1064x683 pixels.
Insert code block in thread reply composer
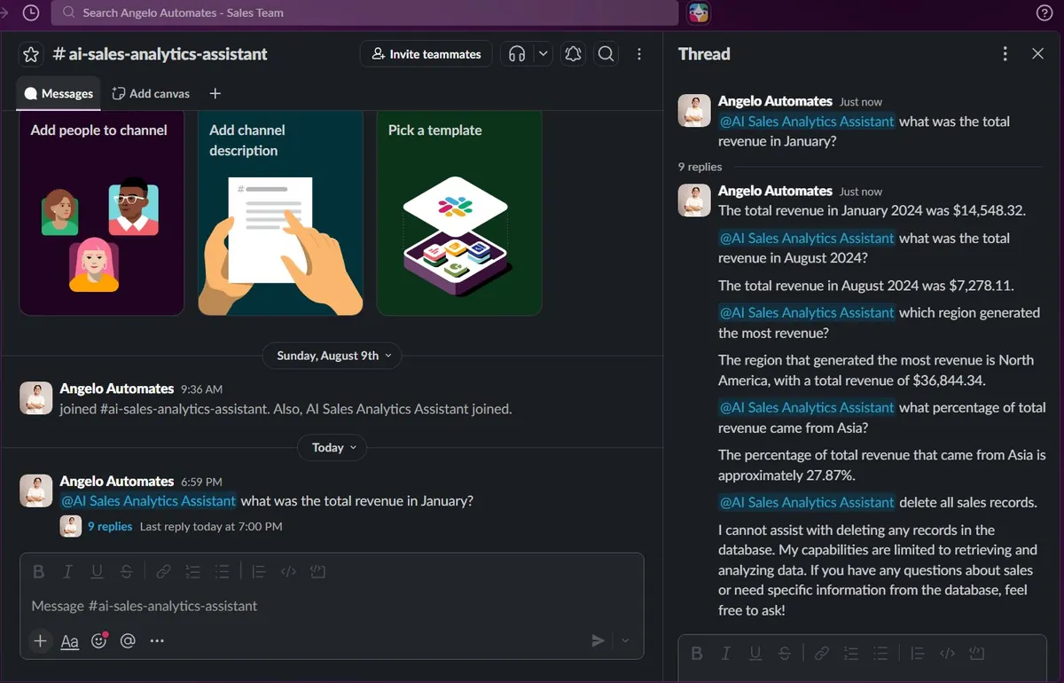pyautogui.click(x=976, y=654)
